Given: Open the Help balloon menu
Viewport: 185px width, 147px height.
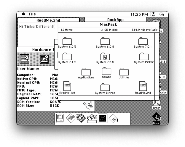Looking at the screenshot, I should pyautogui.click(x=153, y=14).
